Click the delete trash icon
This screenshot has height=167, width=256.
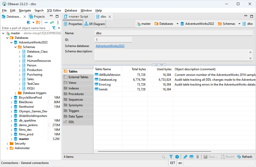point(198,157)
